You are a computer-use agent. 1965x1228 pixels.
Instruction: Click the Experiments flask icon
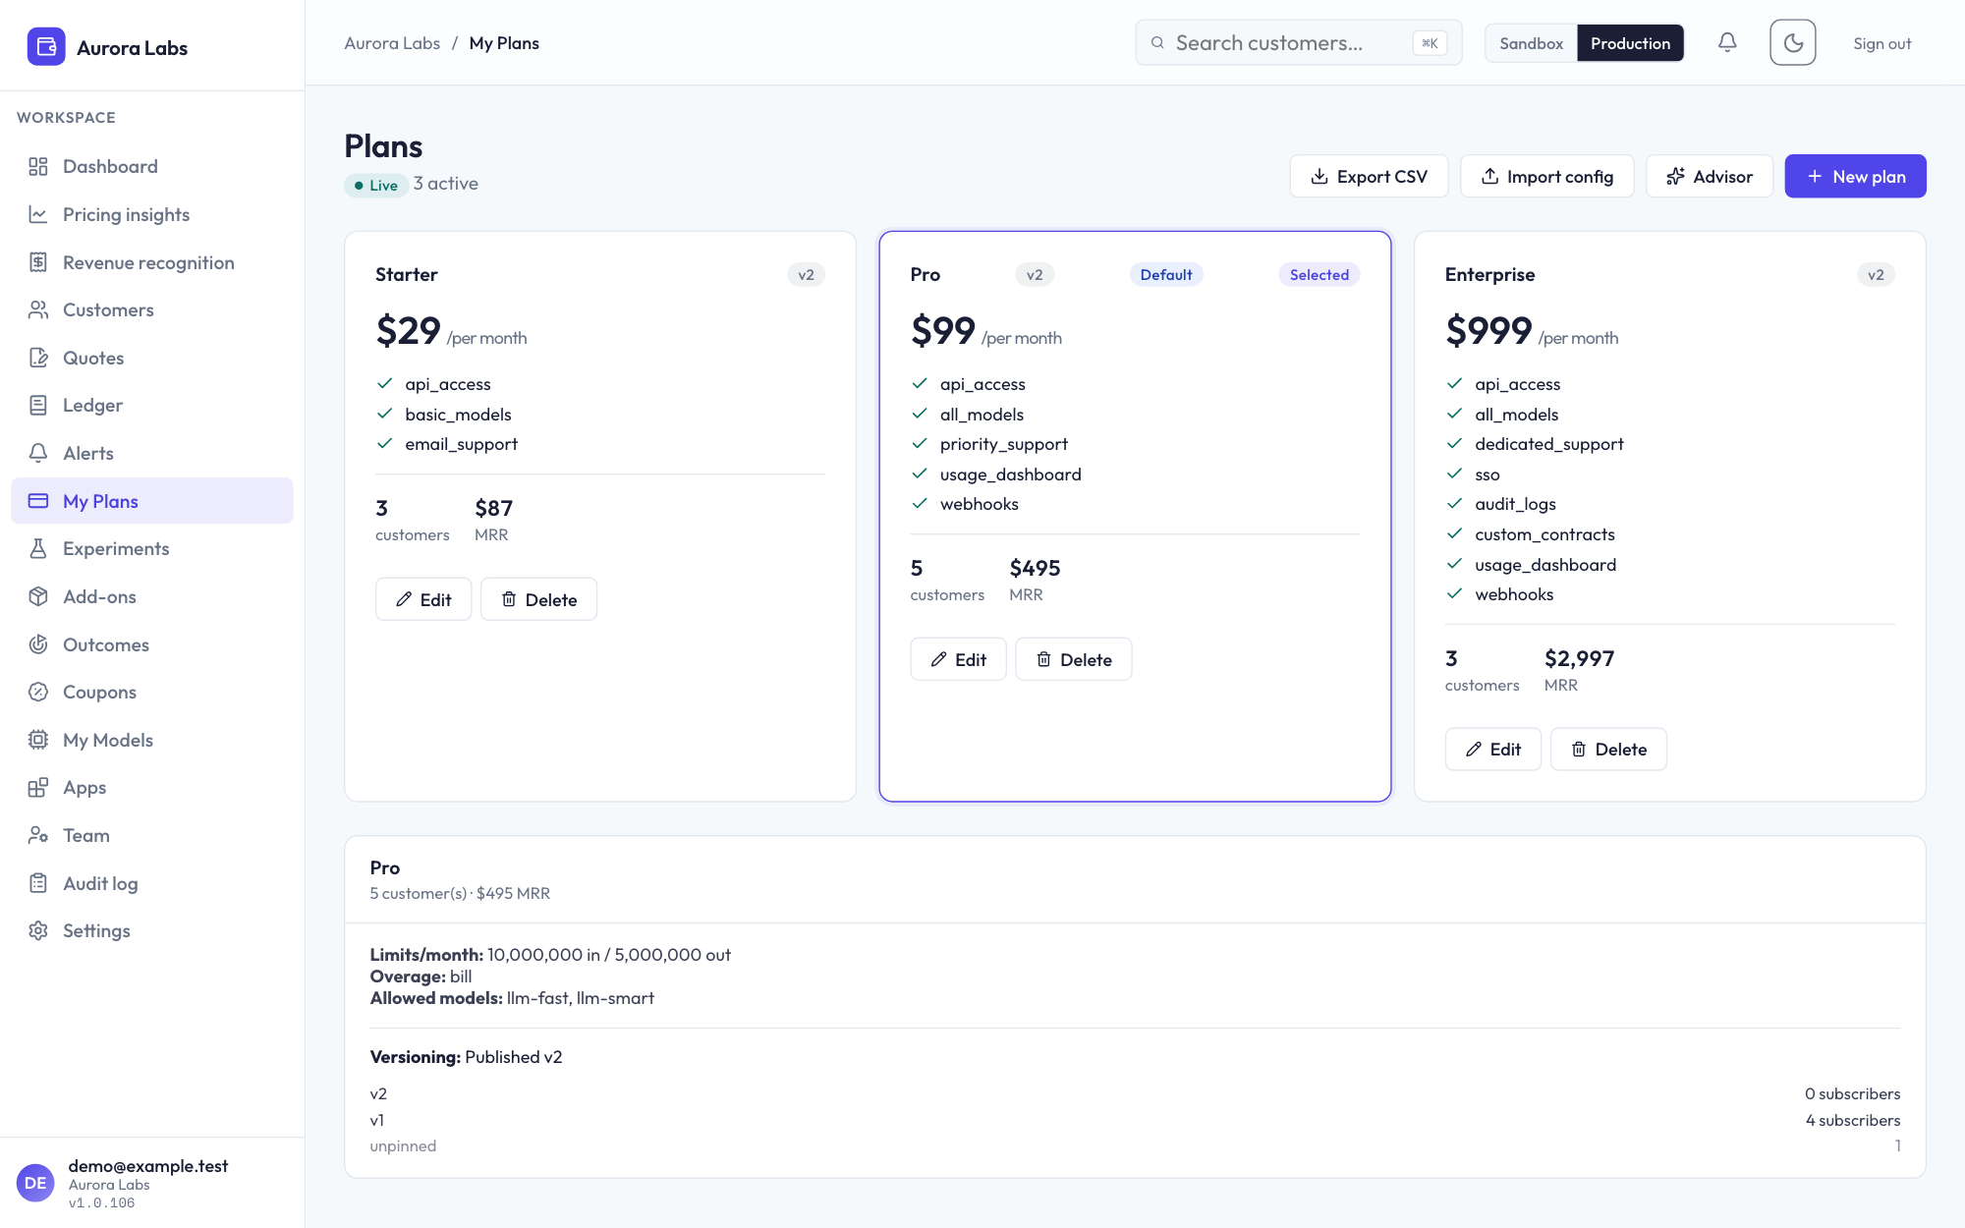38,548
